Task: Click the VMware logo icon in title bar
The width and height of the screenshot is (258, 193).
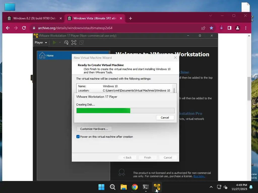Action: point(36,36)
